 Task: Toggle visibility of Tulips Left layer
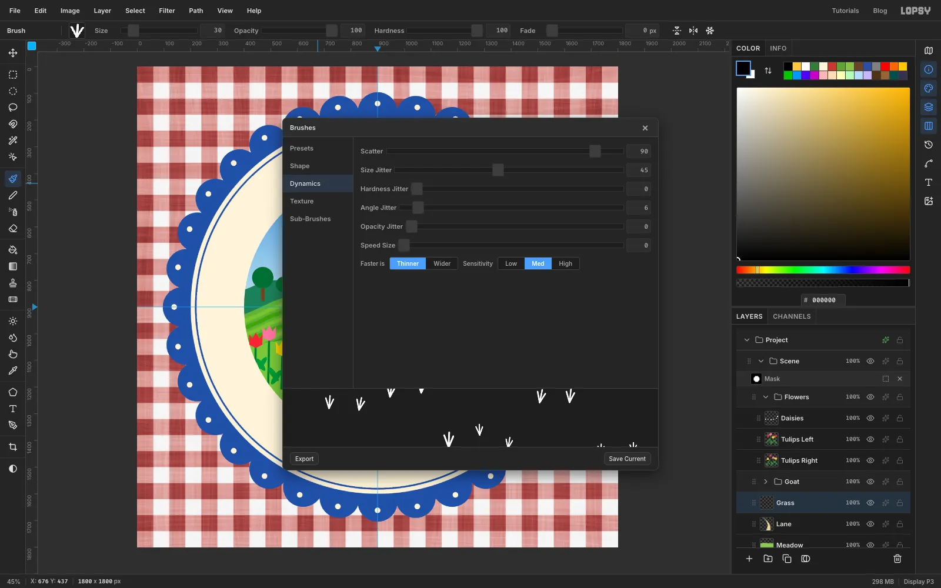[x=870, y=439]
